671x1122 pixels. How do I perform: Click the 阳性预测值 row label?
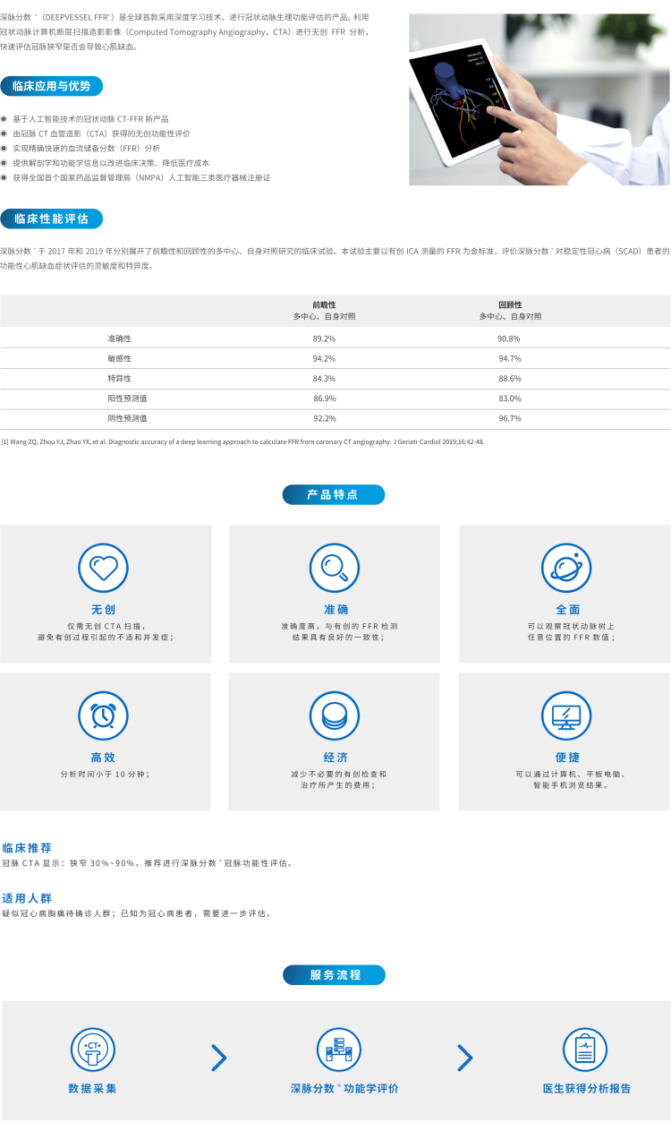tap(127, 398)
